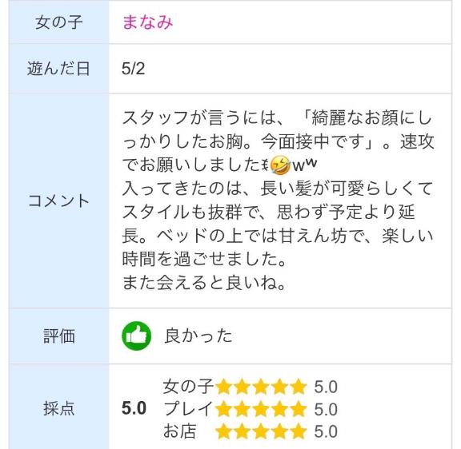Click fifth star in お店 rating

point(299,431)
